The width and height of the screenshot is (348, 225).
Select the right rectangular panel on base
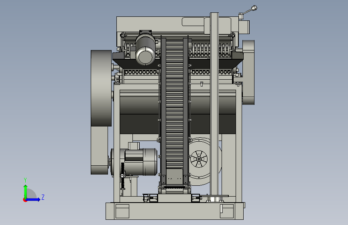[227, 211]
